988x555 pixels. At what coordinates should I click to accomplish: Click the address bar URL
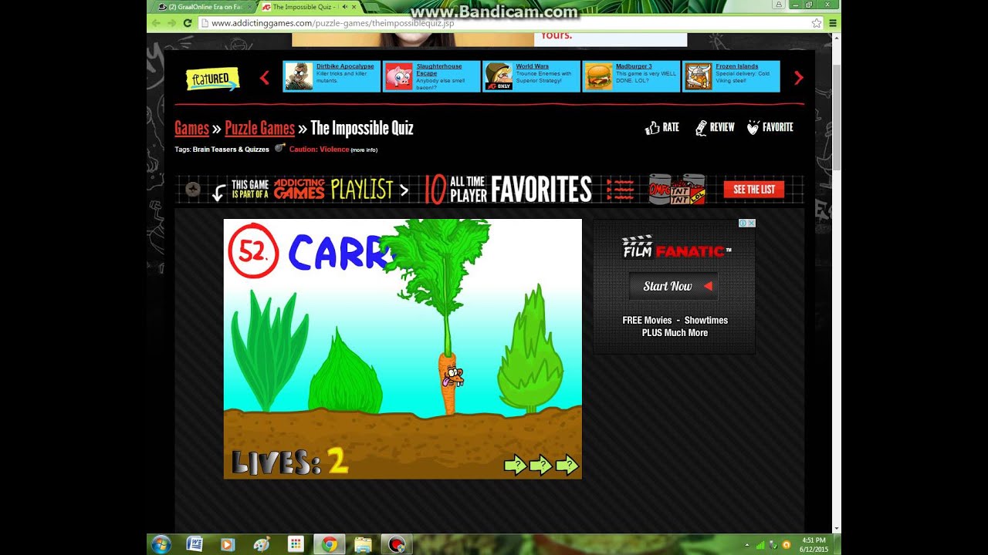[333, 23]
